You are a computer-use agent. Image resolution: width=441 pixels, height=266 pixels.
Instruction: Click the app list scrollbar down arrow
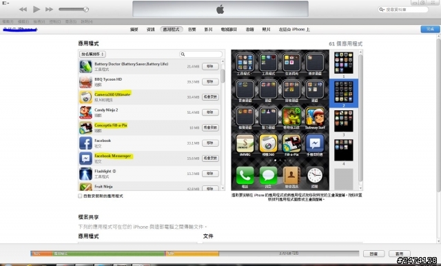pos(223,188)
